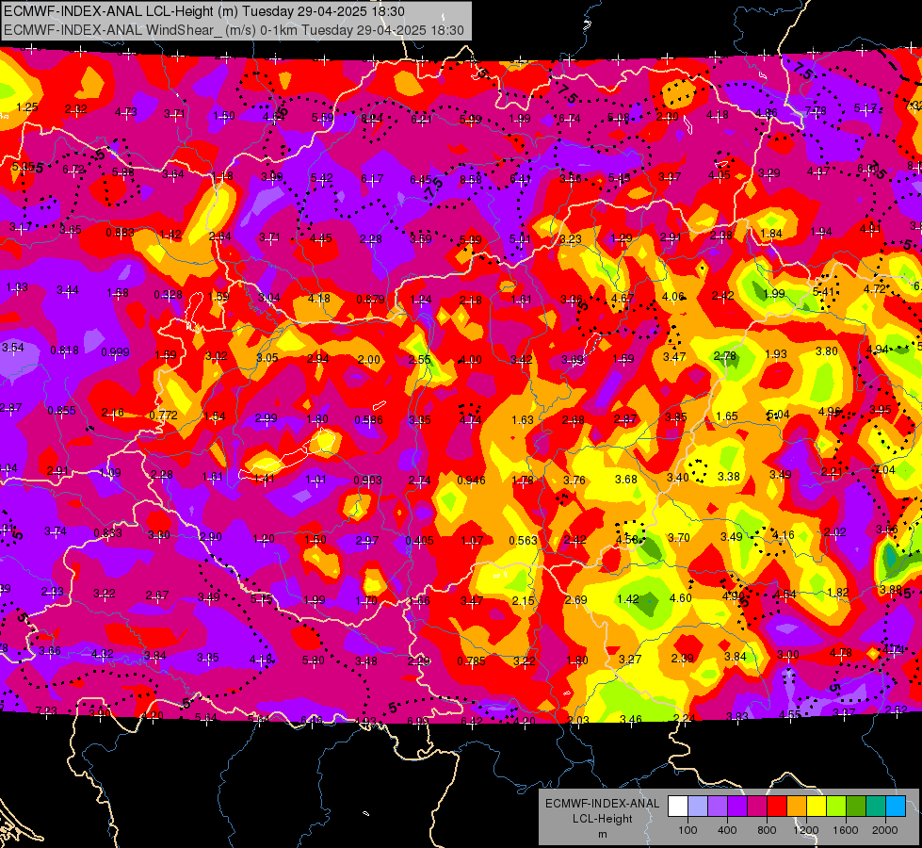Click the WindShear 0-1km title line
Viewport: 922px width, 848px height.
click(x=234, y=30)
